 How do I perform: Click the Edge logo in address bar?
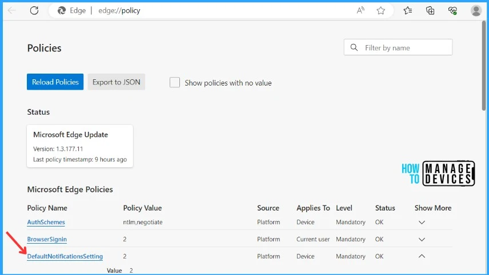(62, 11)
